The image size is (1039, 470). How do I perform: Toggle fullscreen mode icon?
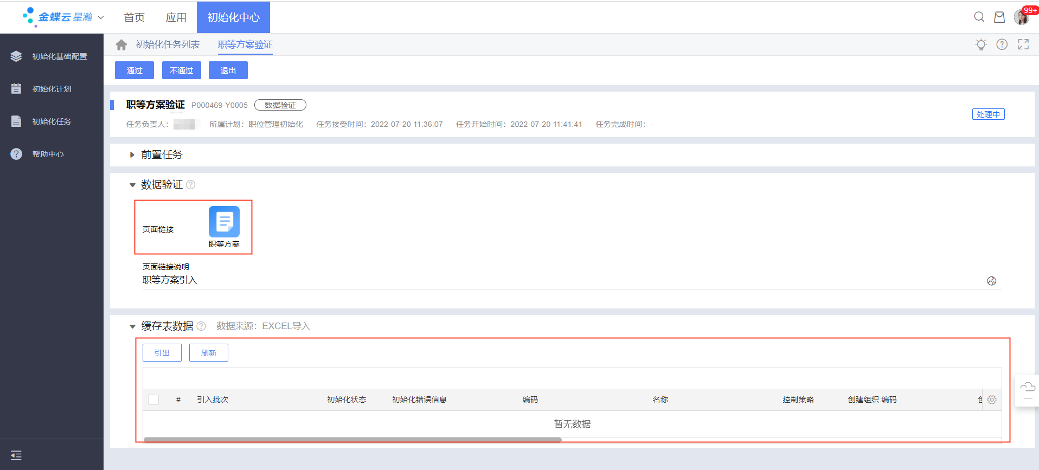coord(1023,44)
